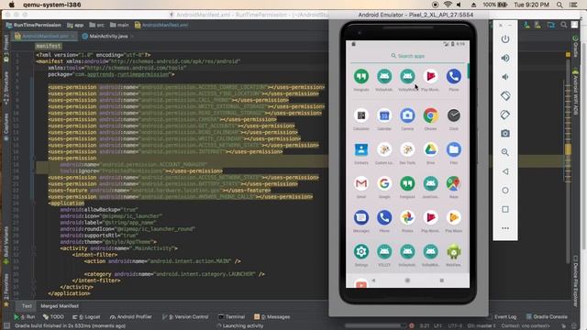Tap the phone screen's Back navigation button
This screenshot has width=587, height=330.
tap(373, 280)
